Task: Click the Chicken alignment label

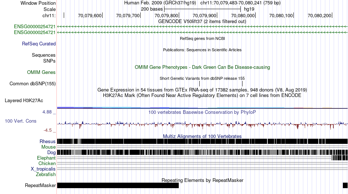Action: [47, 163]
